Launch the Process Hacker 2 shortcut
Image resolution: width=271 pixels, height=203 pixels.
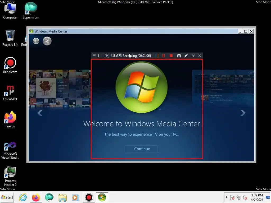[10, 176]
